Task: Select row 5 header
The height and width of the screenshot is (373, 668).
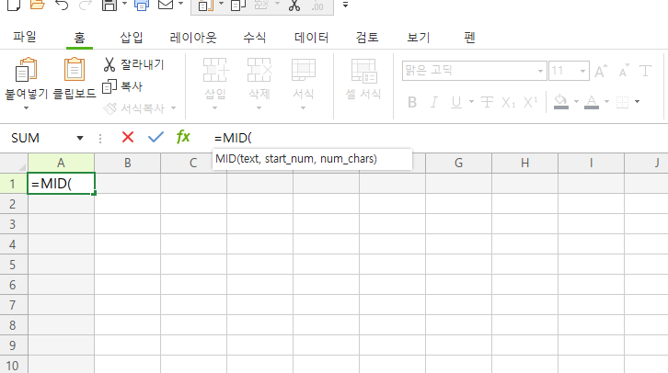Action: [x=14, y=265]
